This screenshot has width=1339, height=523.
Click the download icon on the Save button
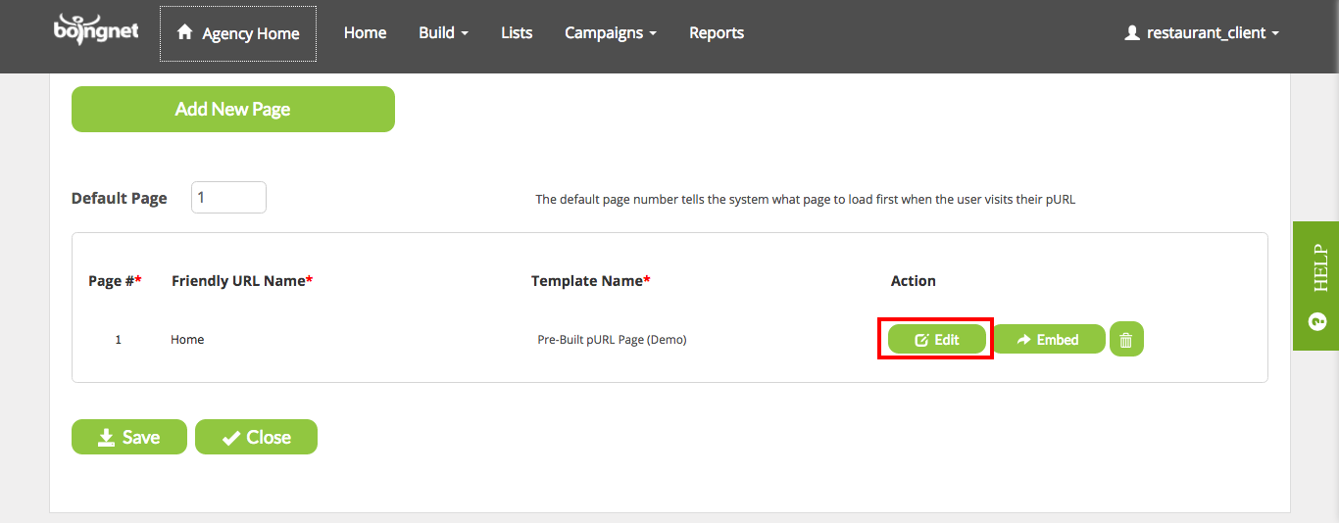click(x=107, y=438)
